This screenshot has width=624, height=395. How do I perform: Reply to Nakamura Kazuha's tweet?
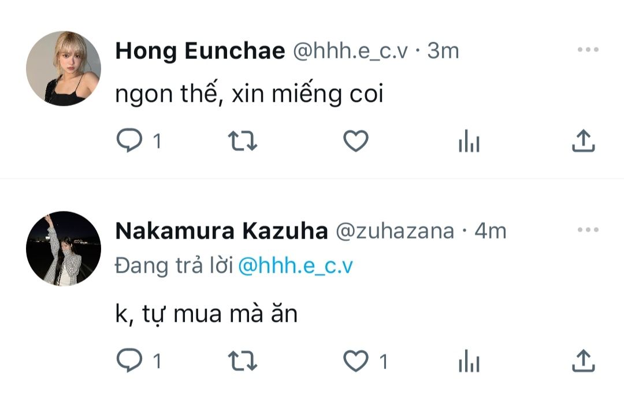pyautogui.click(x=129, y=360)
